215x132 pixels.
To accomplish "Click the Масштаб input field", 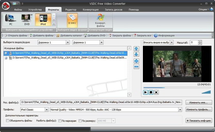I will click(x=194, y=43).
